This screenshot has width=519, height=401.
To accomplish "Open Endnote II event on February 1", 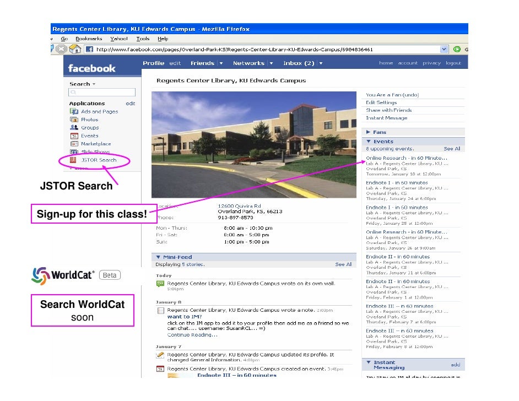I will click(398, 281).
